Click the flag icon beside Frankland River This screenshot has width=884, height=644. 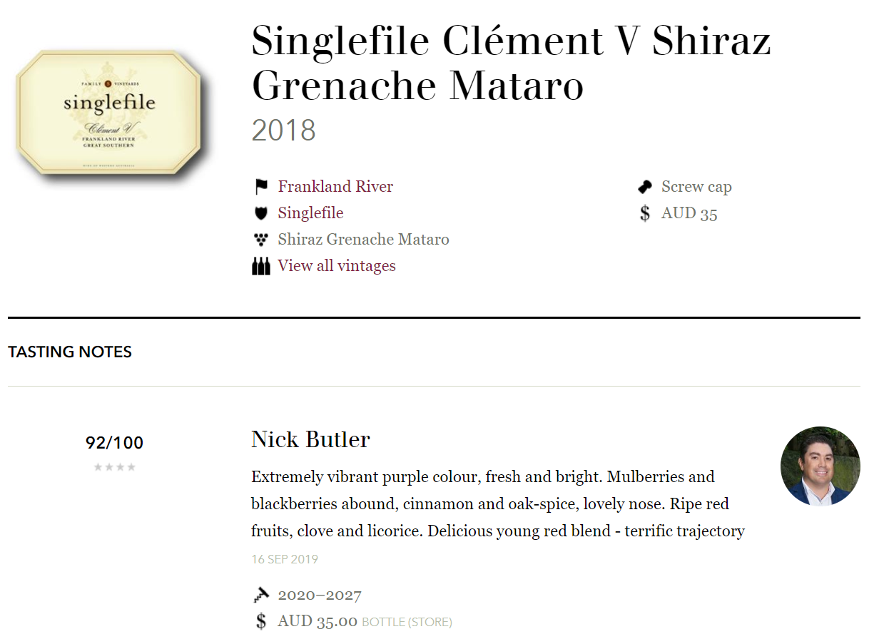click(261, 187)
